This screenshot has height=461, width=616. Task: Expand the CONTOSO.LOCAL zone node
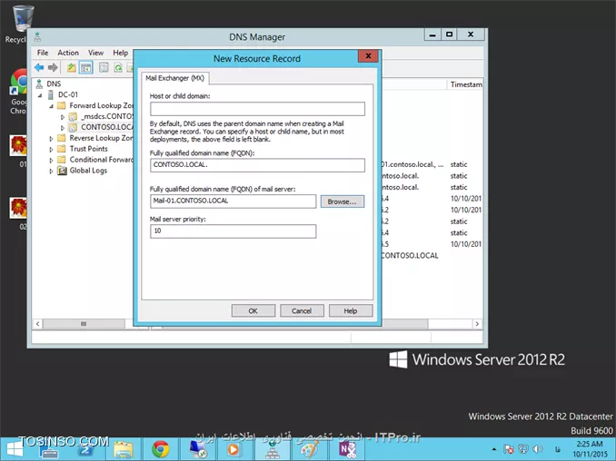(63, 128)
